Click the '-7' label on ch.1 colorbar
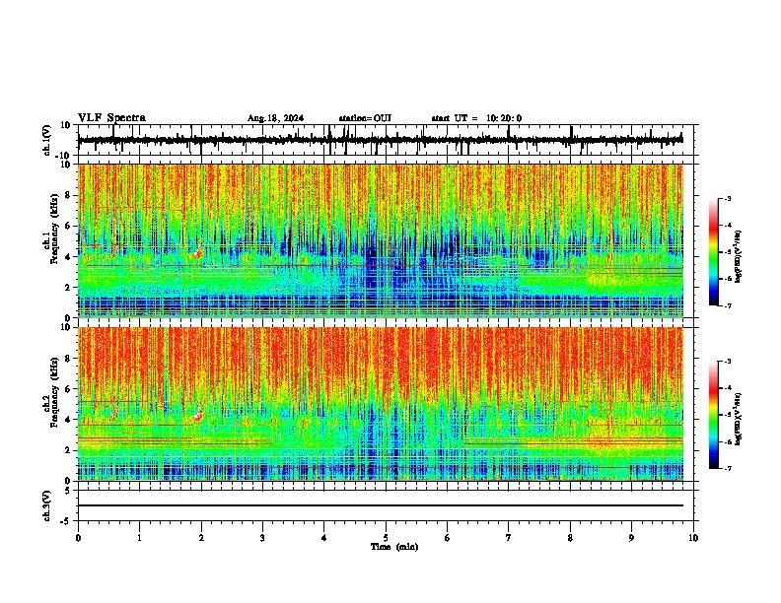Screen dimensions: 781x603 pos(728,305)
